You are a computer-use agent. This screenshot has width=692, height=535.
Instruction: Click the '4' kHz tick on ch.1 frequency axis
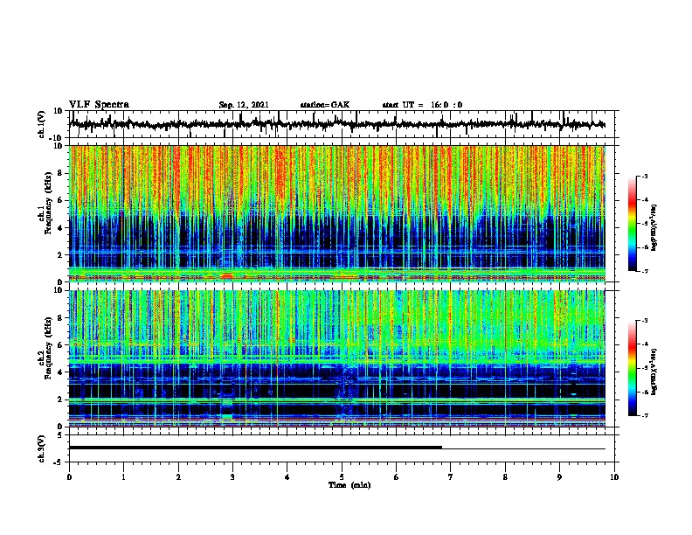click(x=60, y=228)
